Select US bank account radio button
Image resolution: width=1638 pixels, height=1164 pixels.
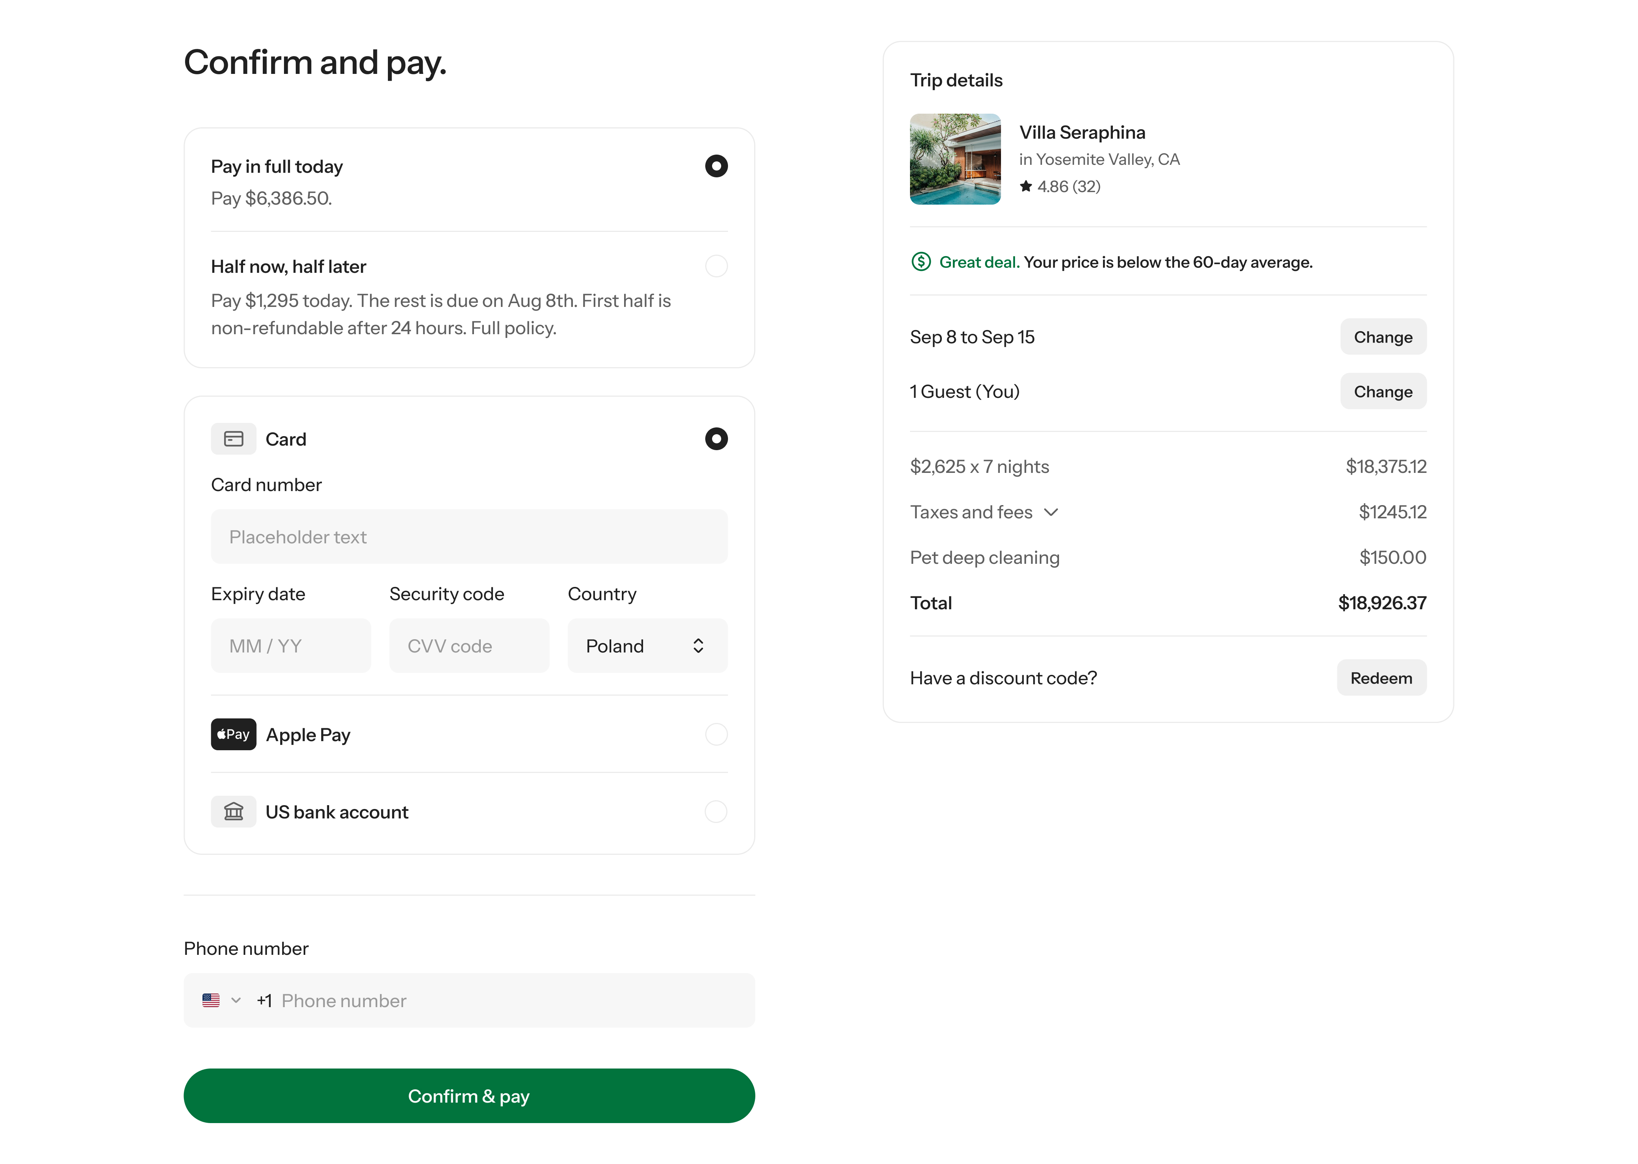(x=716, y=811)
